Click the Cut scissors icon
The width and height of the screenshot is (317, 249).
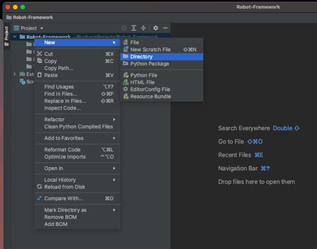coord(39,54)
